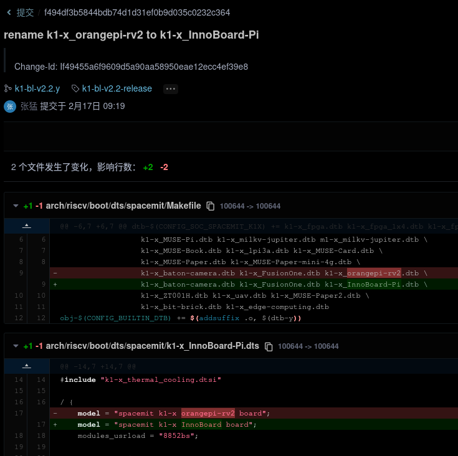The image size is (458, 456).
Task: Open author 张猛's profile
Action: pyautogui.click(x=29, y=107)
